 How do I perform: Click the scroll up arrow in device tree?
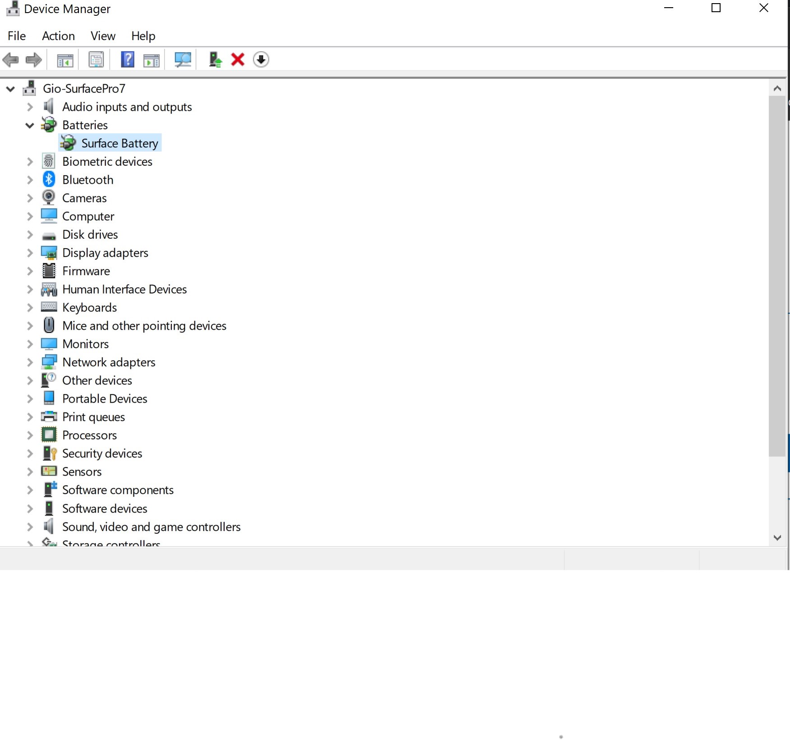point(777,88)
